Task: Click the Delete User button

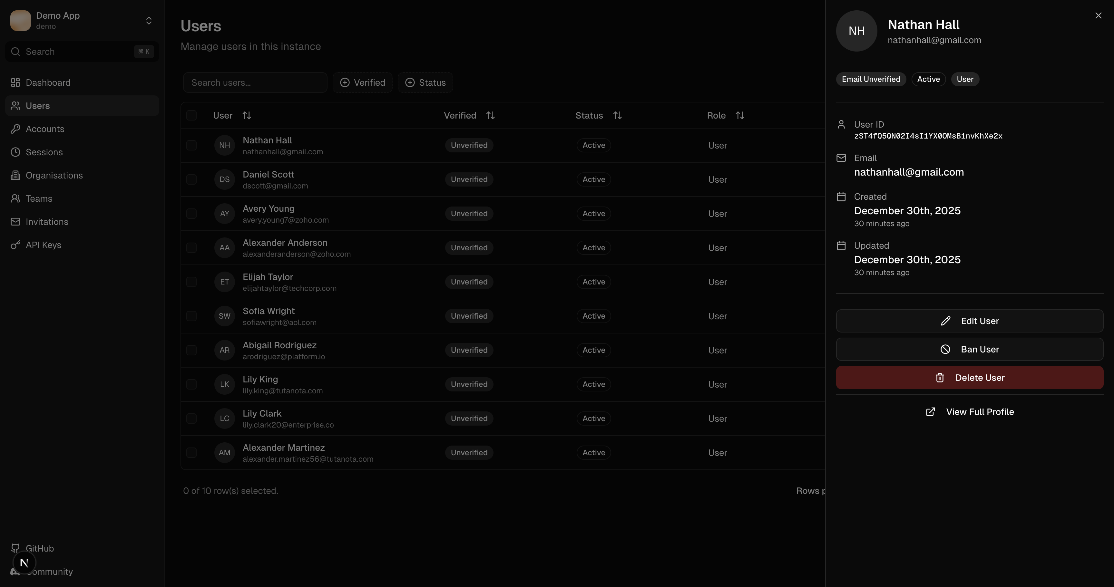Action: coord(970,377)
